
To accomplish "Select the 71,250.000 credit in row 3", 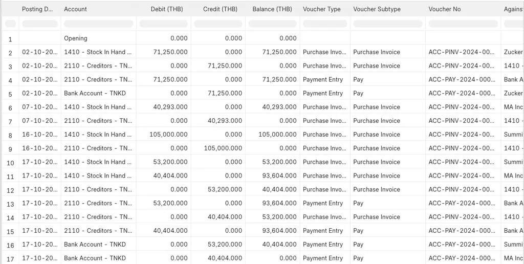I will (225, 65).
